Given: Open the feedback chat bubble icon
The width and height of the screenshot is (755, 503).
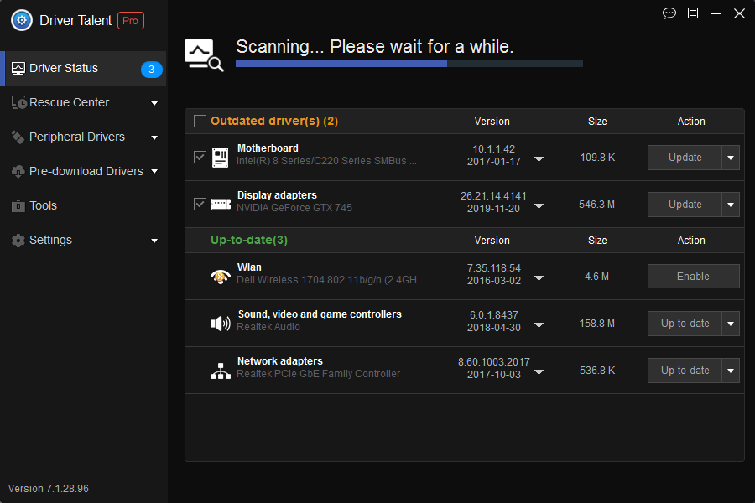Looking at the screenshot, I should pos(669,13).
